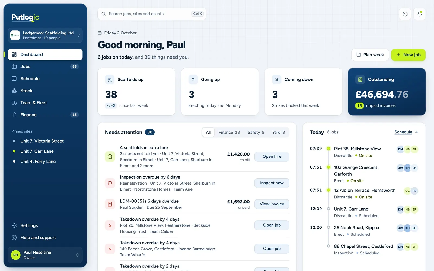Image resolution: width=434 pixels, height=271 pixels.
Task: Open Schedule in the sidebar
Action: [x=45, y=79]
